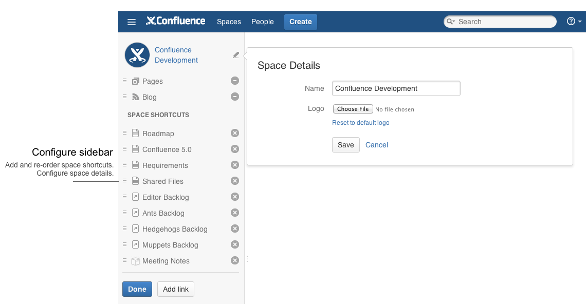Select the Requirements shortcut label
This screenshot has width=586, height=304.
point(165,165)
